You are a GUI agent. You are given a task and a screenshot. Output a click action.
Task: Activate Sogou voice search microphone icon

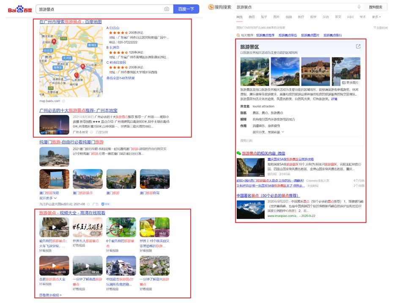[359, 7]
